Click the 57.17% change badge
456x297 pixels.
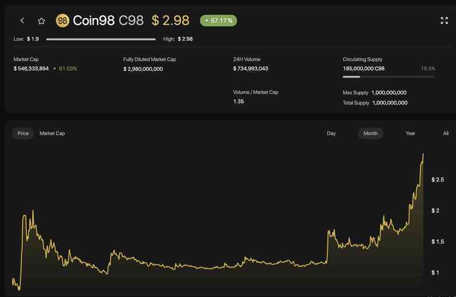pyautogui.click(x=219, y=21)
